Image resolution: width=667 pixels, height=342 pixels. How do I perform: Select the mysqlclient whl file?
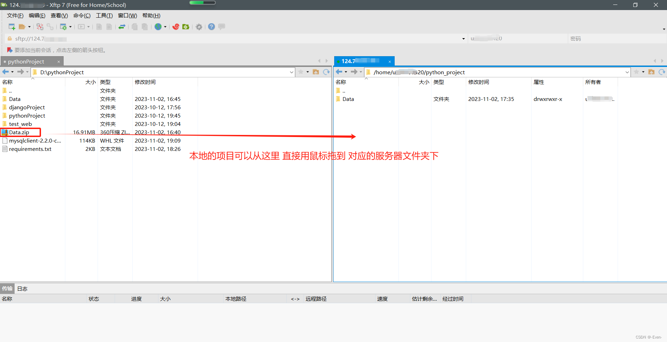(x=35, y=140)
